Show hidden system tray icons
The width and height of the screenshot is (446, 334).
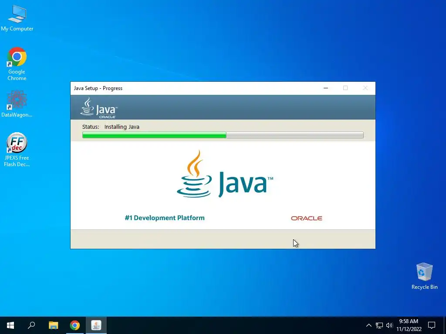(x=368, y=325)
